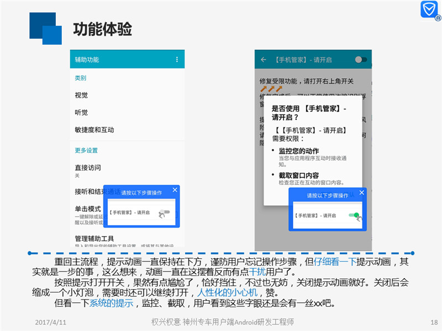Open the three-dot overflow menu in 辅助功能 header

pyautogui.click(x=177, y=60)
